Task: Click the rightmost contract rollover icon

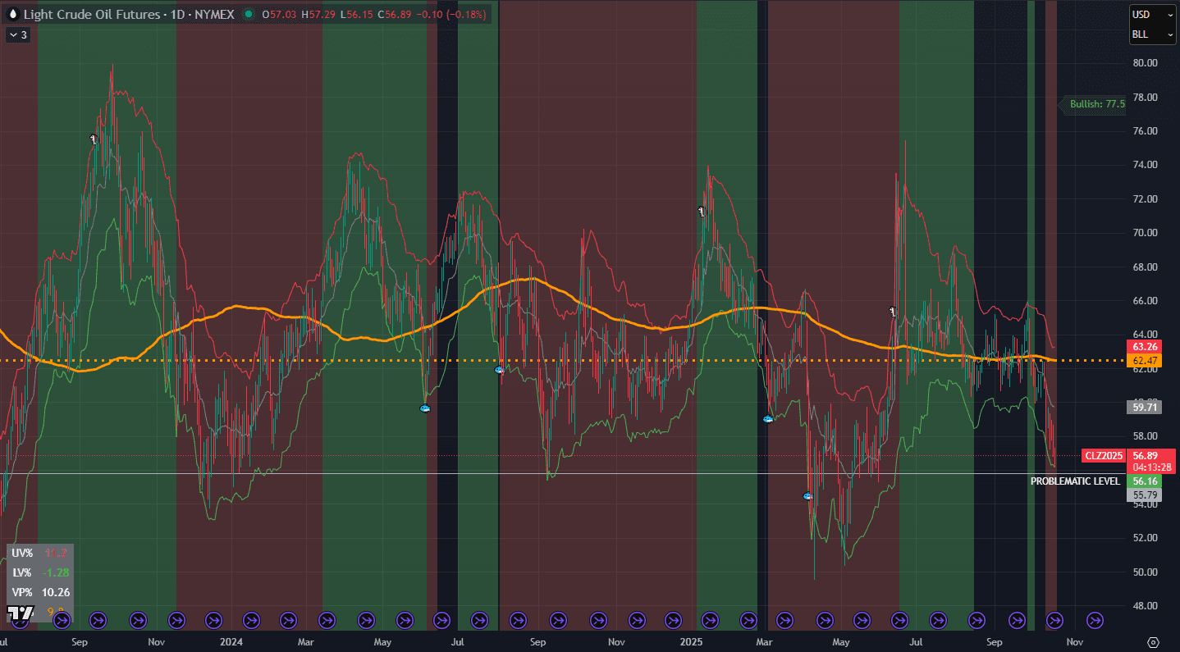Action: pyautogui.click(x=1095, y=619)
